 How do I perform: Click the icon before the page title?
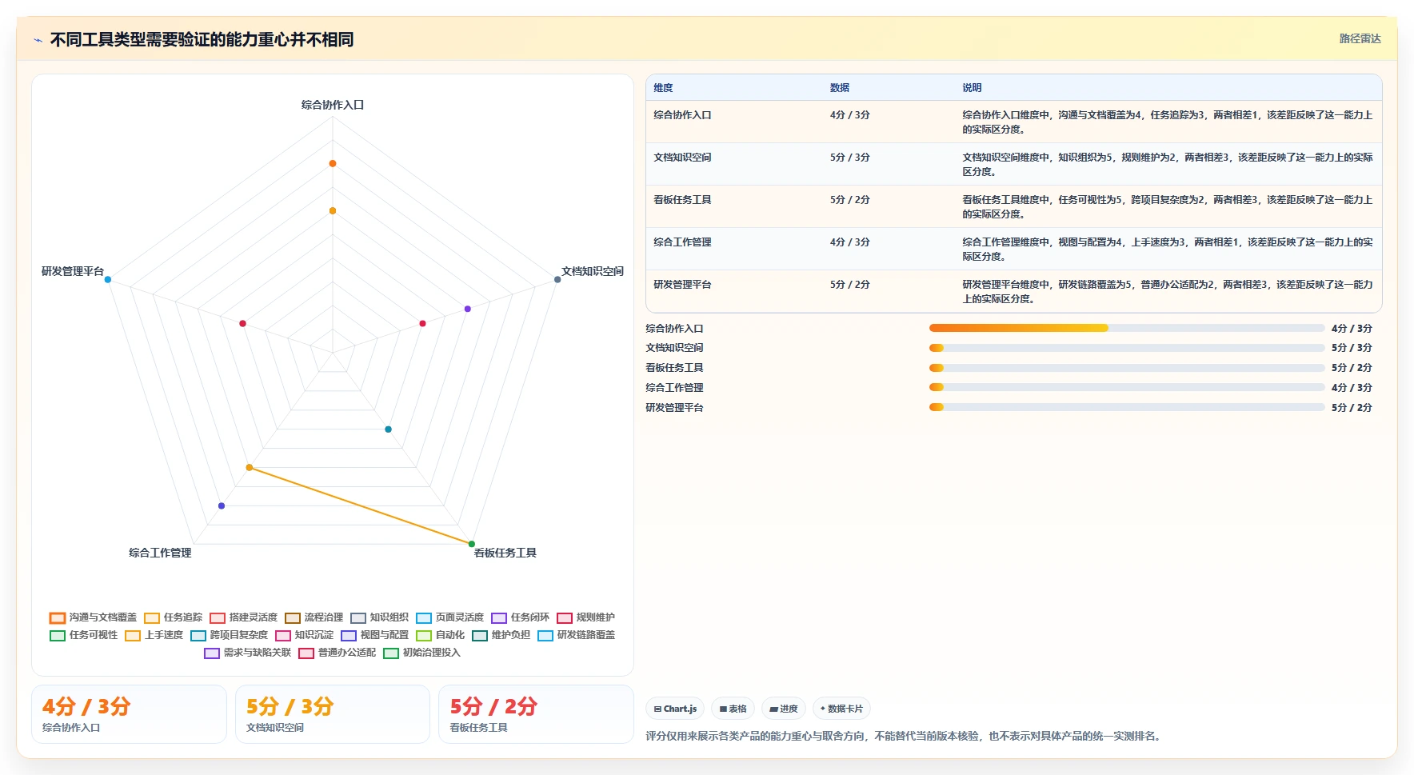coord(38,40)
